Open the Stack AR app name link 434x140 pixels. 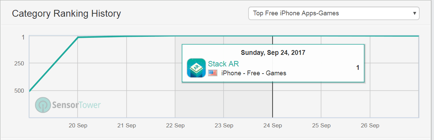click(223, 64)
